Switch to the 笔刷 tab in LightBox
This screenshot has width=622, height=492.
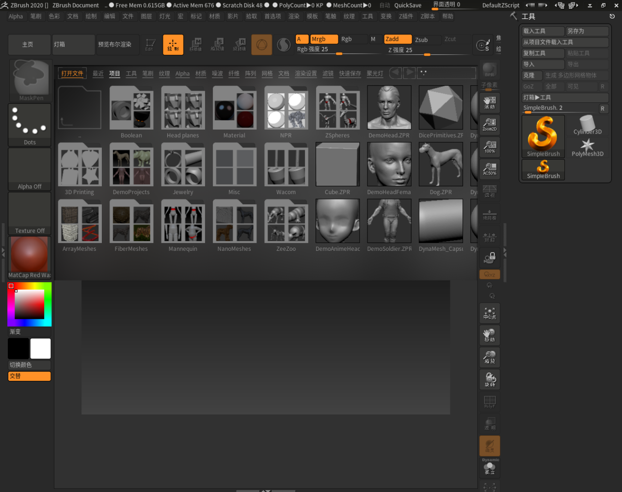(x=147, y=73)
